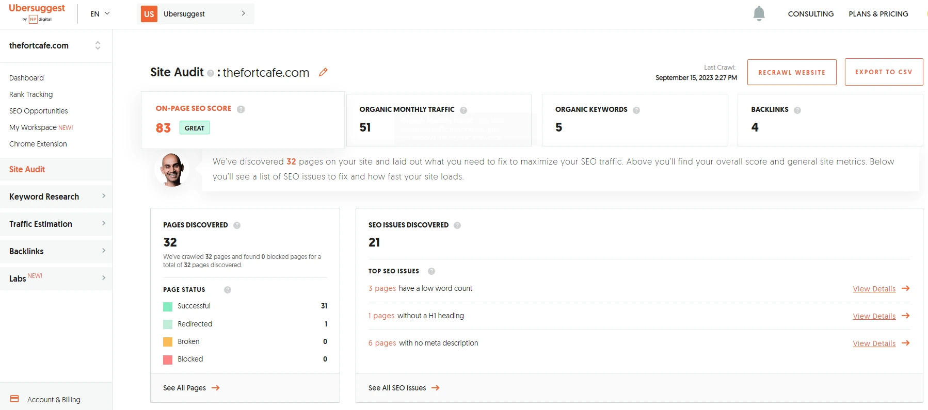
Task: Click the Recrawl Website button
Action: point(792,72)
